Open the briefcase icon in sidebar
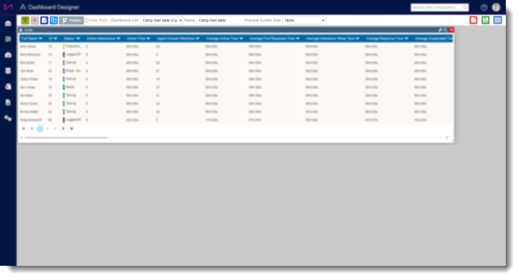The width and height of the screenshot is (519, 279). [8, 23]
